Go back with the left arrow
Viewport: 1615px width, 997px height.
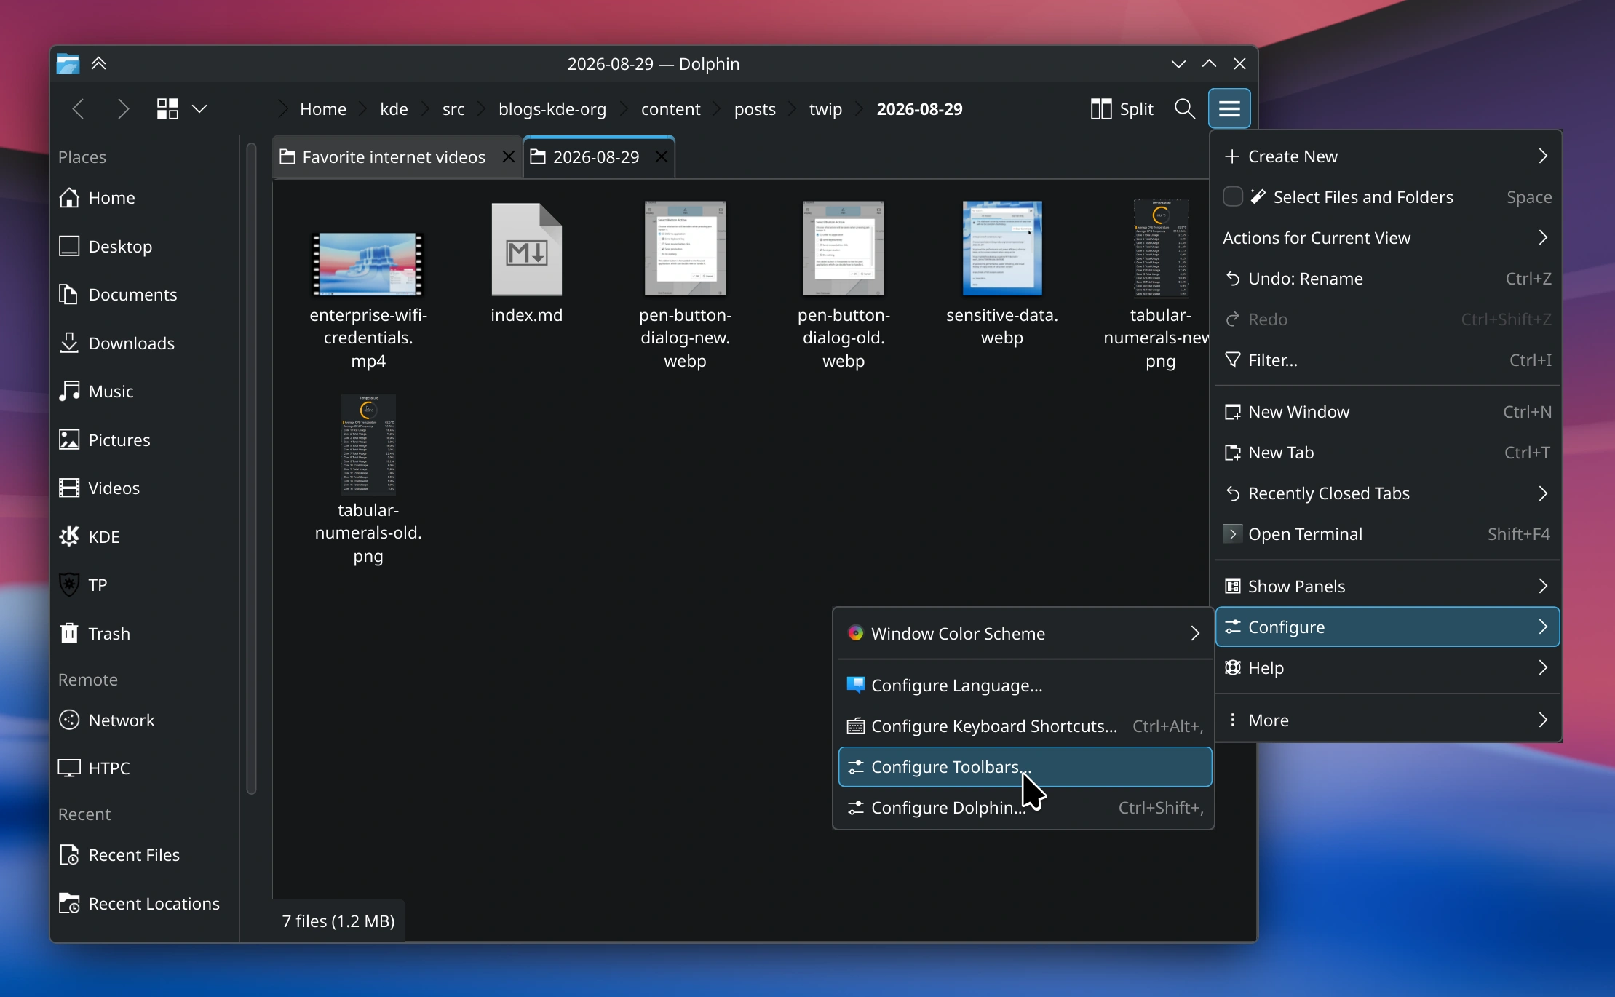(x=79, y=109)
